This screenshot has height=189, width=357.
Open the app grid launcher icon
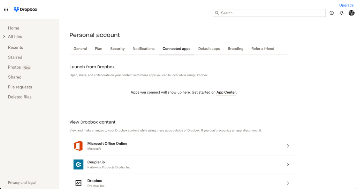pos(6,9)
